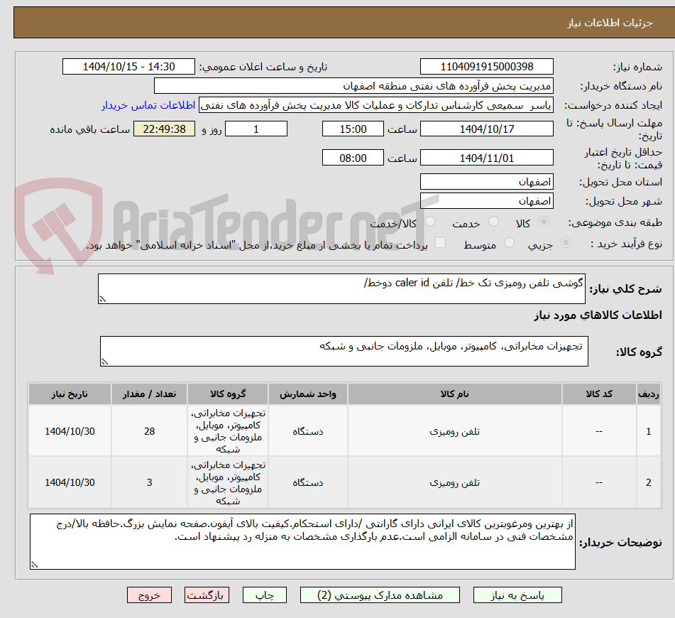
Task: Select the کالا radio button
Action: [544, 222]
